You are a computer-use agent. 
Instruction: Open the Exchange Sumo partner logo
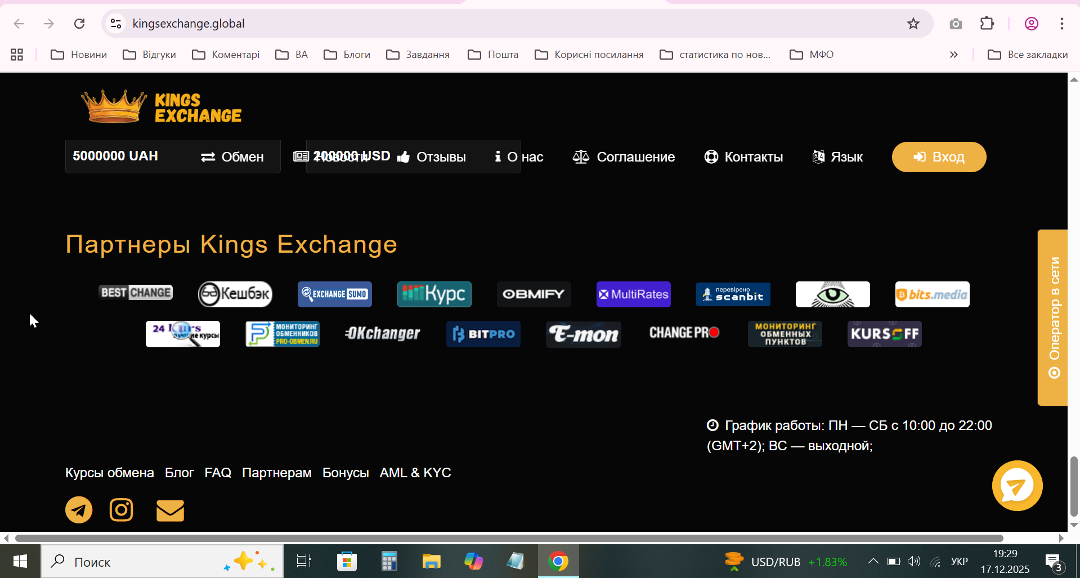click(x=335, y=294)
